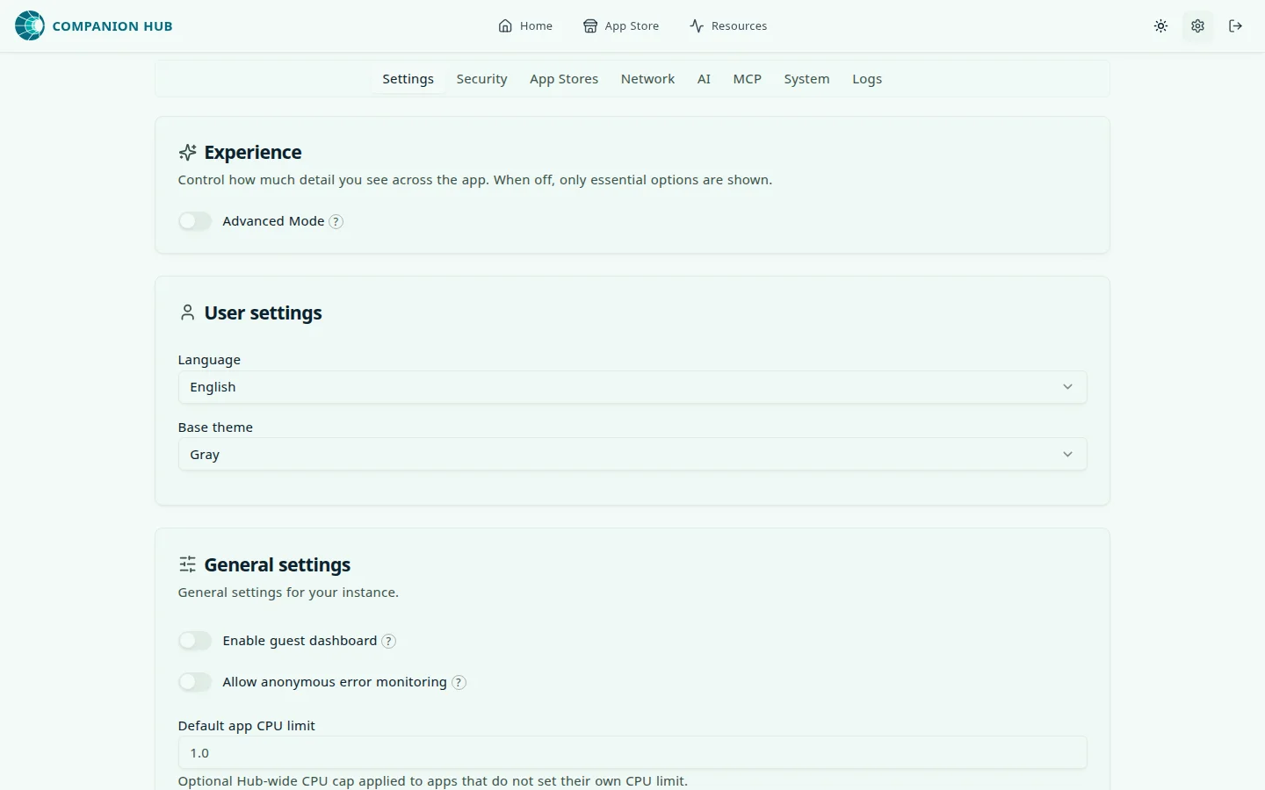This screenshot has height=790, width=1265.
Task: Click the Companion Hub title text
Action: pyautogui.click(x=112, y=26)
